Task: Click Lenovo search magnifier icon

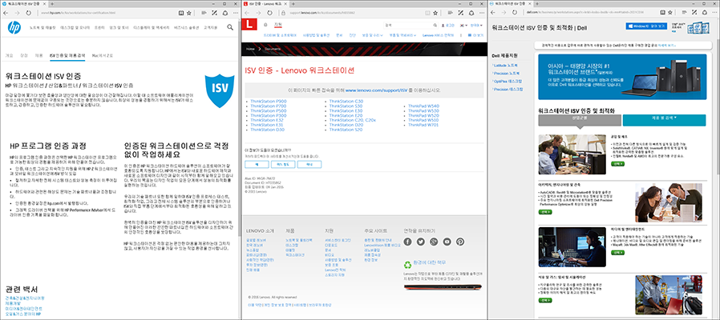Action: [435, 26]
